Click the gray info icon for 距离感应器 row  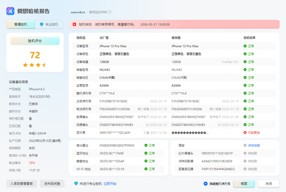coord(245,169)
